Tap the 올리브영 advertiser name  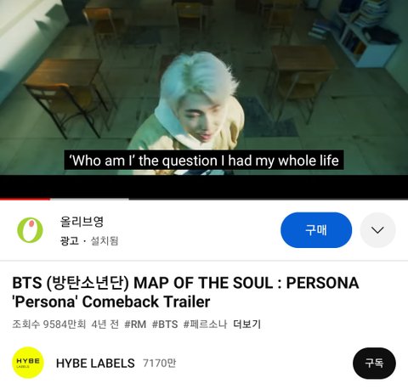point(82,222)
